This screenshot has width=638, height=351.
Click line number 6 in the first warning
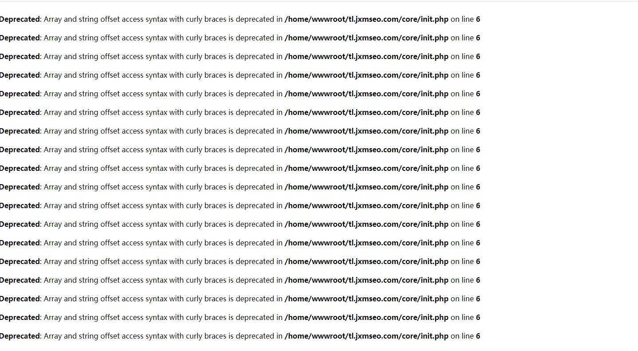478,20
